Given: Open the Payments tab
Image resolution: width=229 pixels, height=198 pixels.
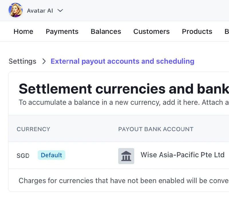Looking at the screenshot, I should coord(62,32).
